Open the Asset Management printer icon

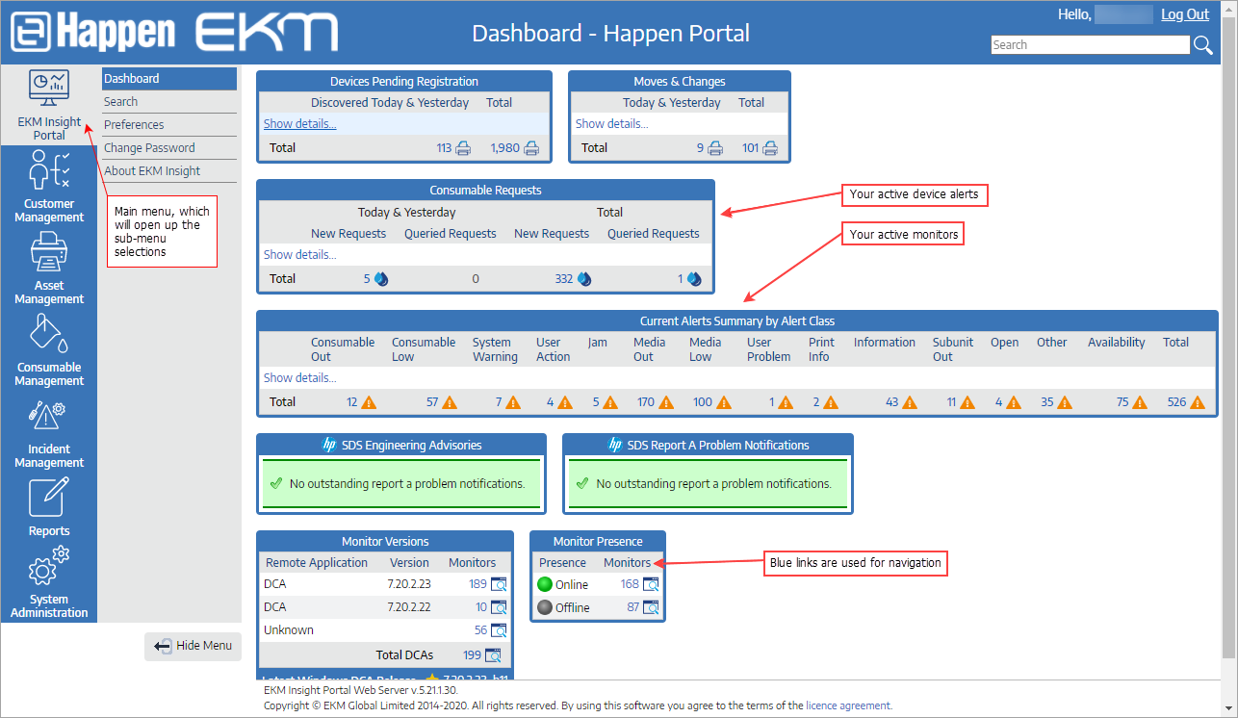click(48, 253)
